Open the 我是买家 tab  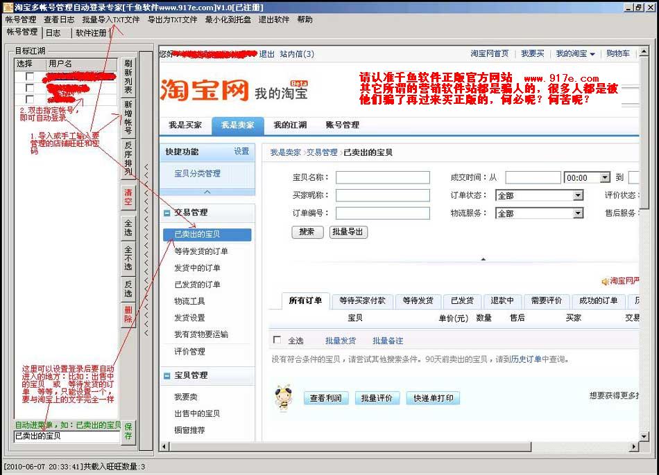[185, 125]
